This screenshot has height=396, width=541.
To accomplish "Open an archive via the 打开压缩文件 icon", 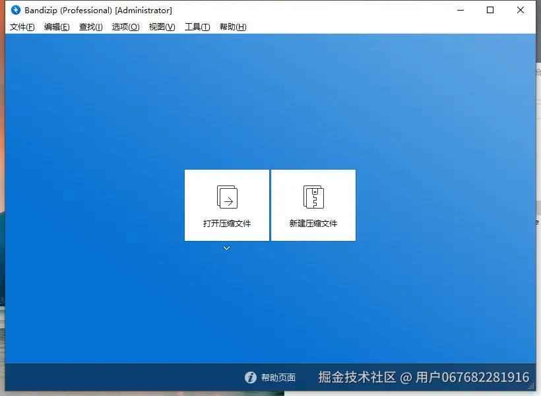I will pyautogui.click(x=226, y=196).
